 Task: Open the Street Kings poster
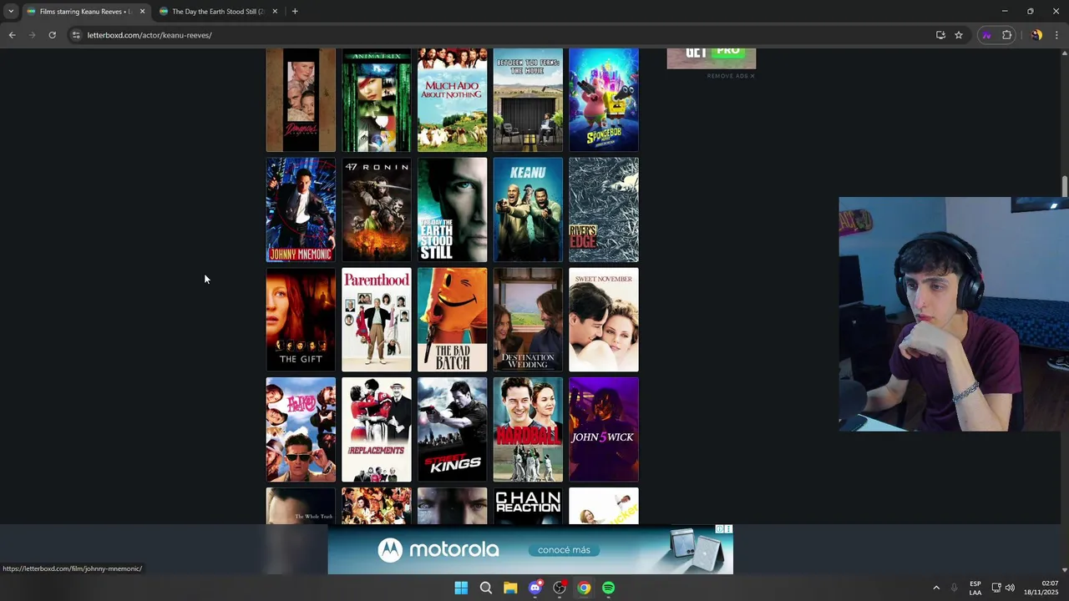(x=452, y=430)
